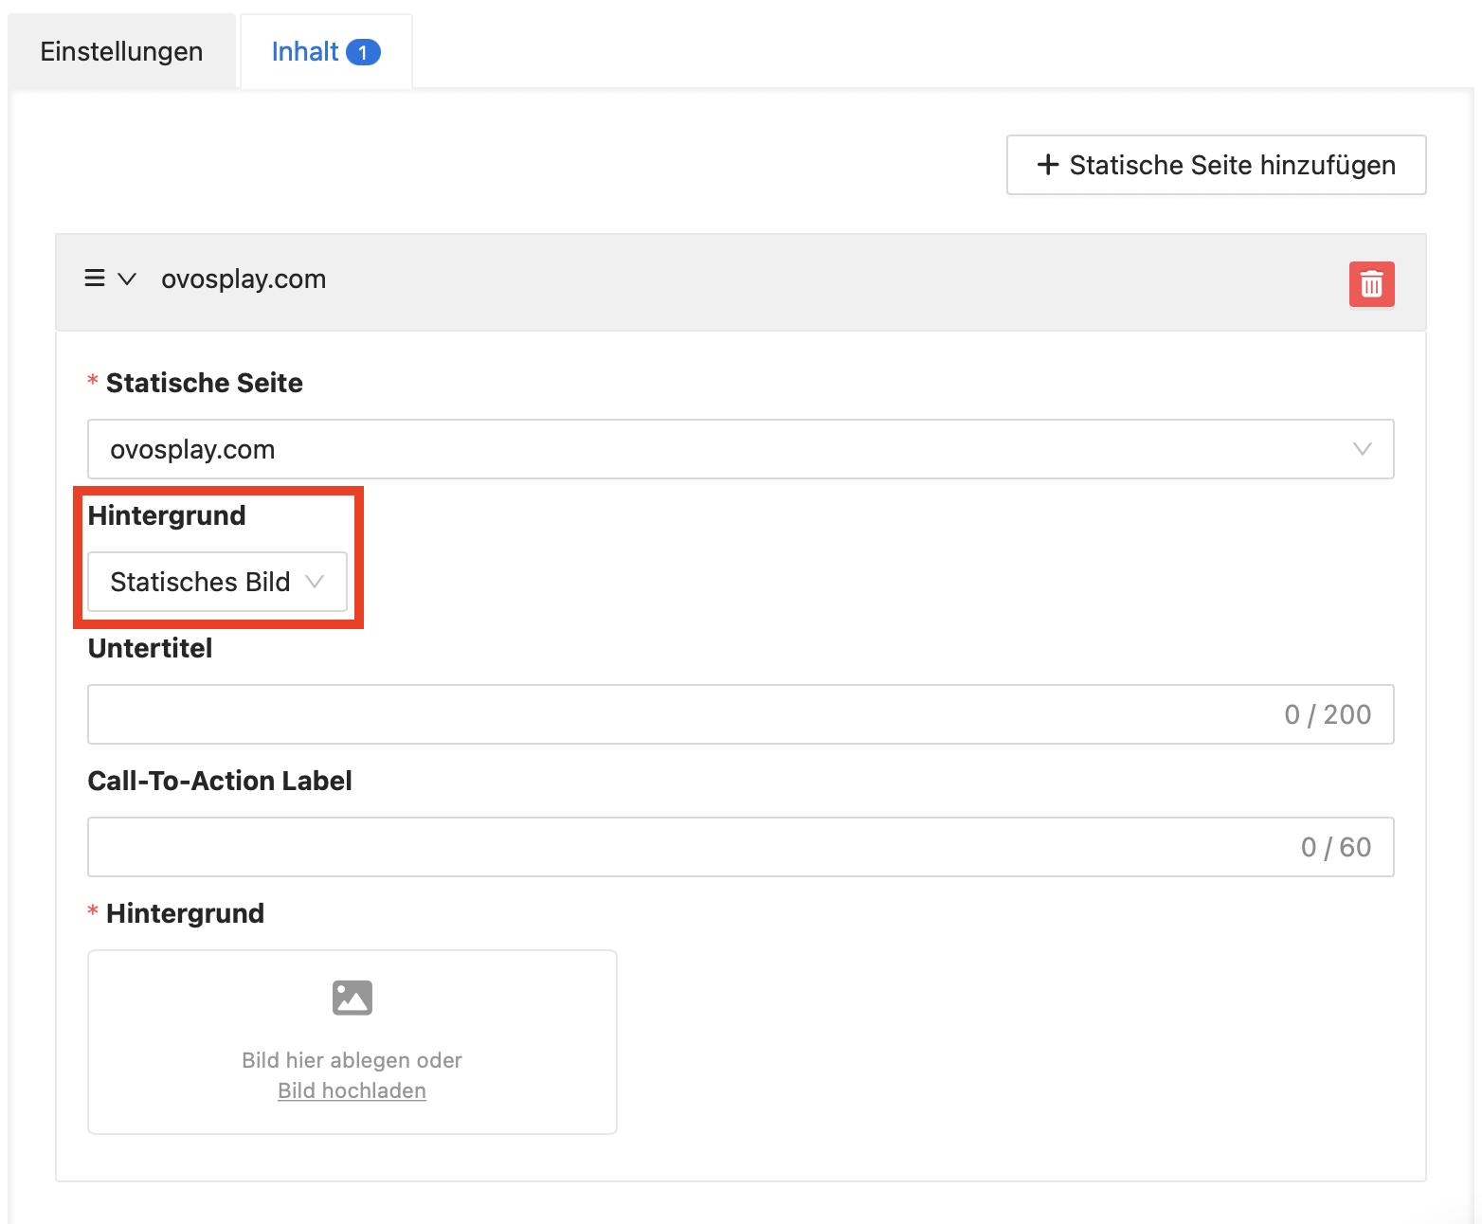
Task: Focus the Untertitel input field
Action: tap(740, 714)
